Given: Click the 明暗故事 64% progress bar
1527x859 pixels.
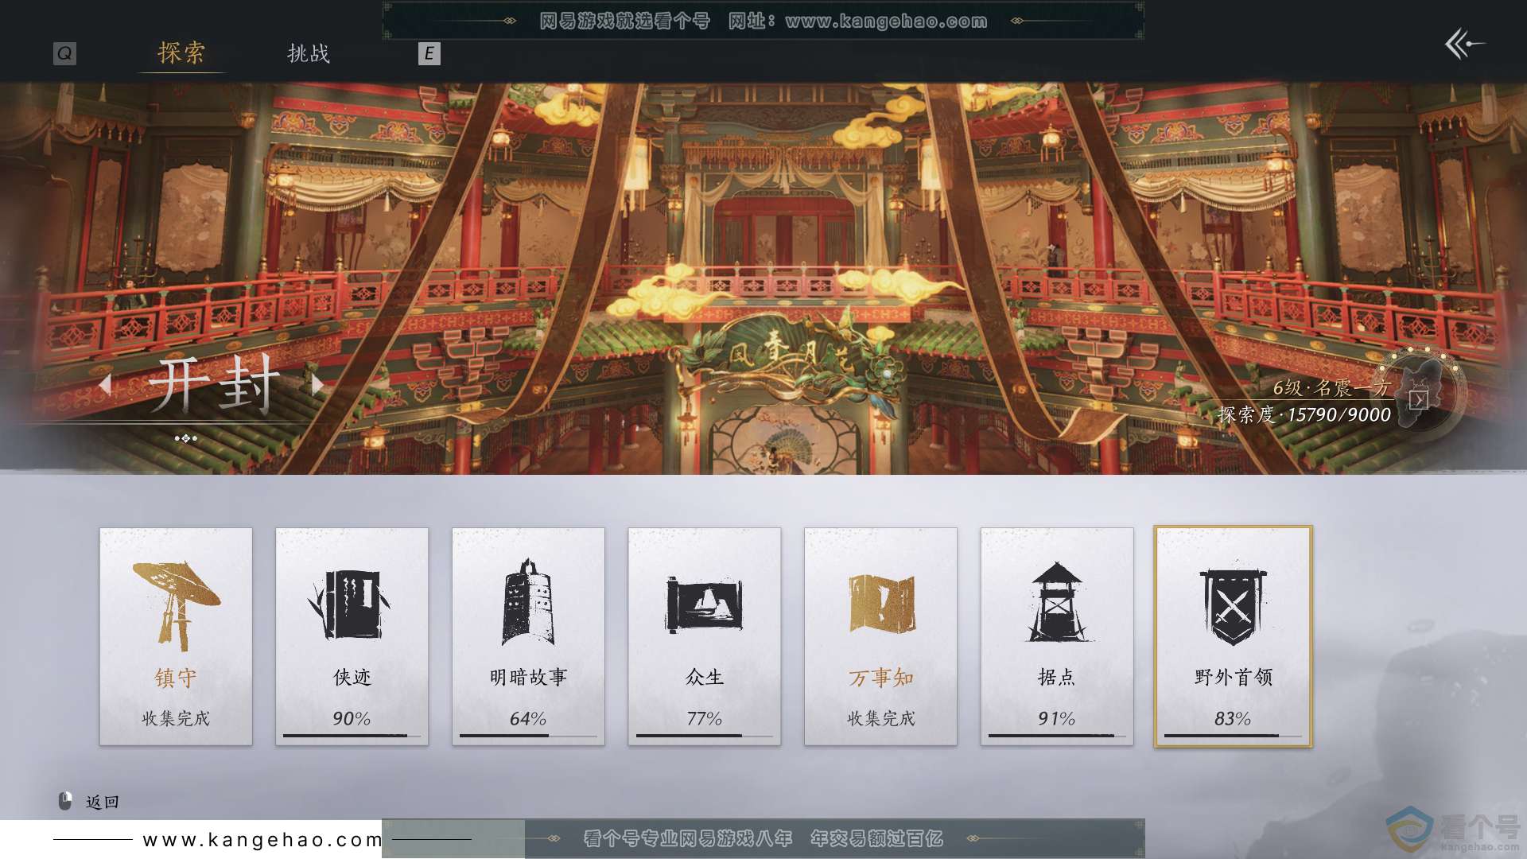Looking at the screenshot, I should (x=528, y=736).
